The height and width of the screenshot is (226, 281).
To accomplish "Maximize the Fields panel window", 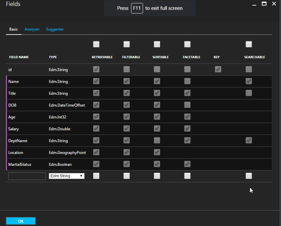I will coord(264,4).
